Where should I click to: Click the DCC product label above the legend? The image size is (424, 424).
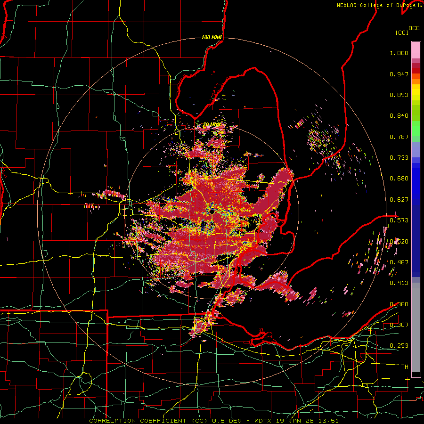(x=414, y=28)
